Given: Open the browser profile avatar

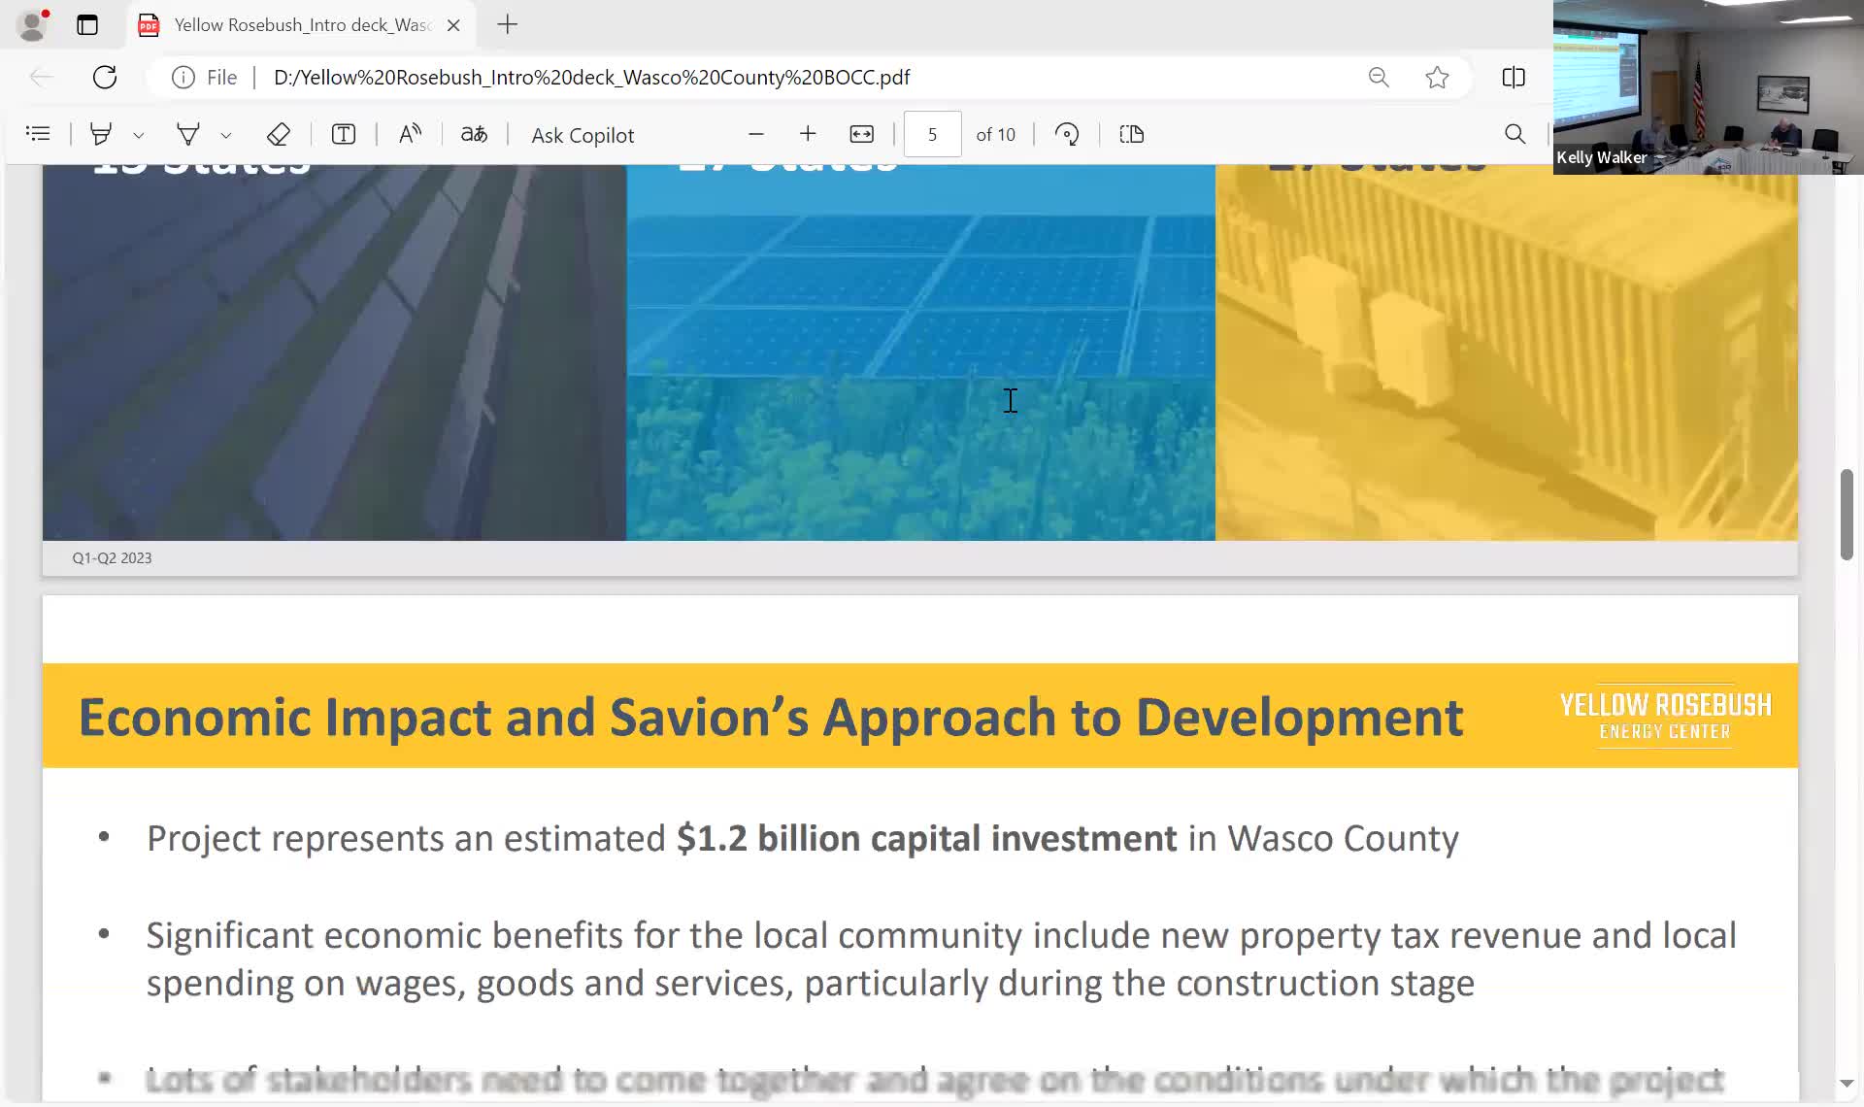Looking at the screenshot, I should [x=32, y=25].
